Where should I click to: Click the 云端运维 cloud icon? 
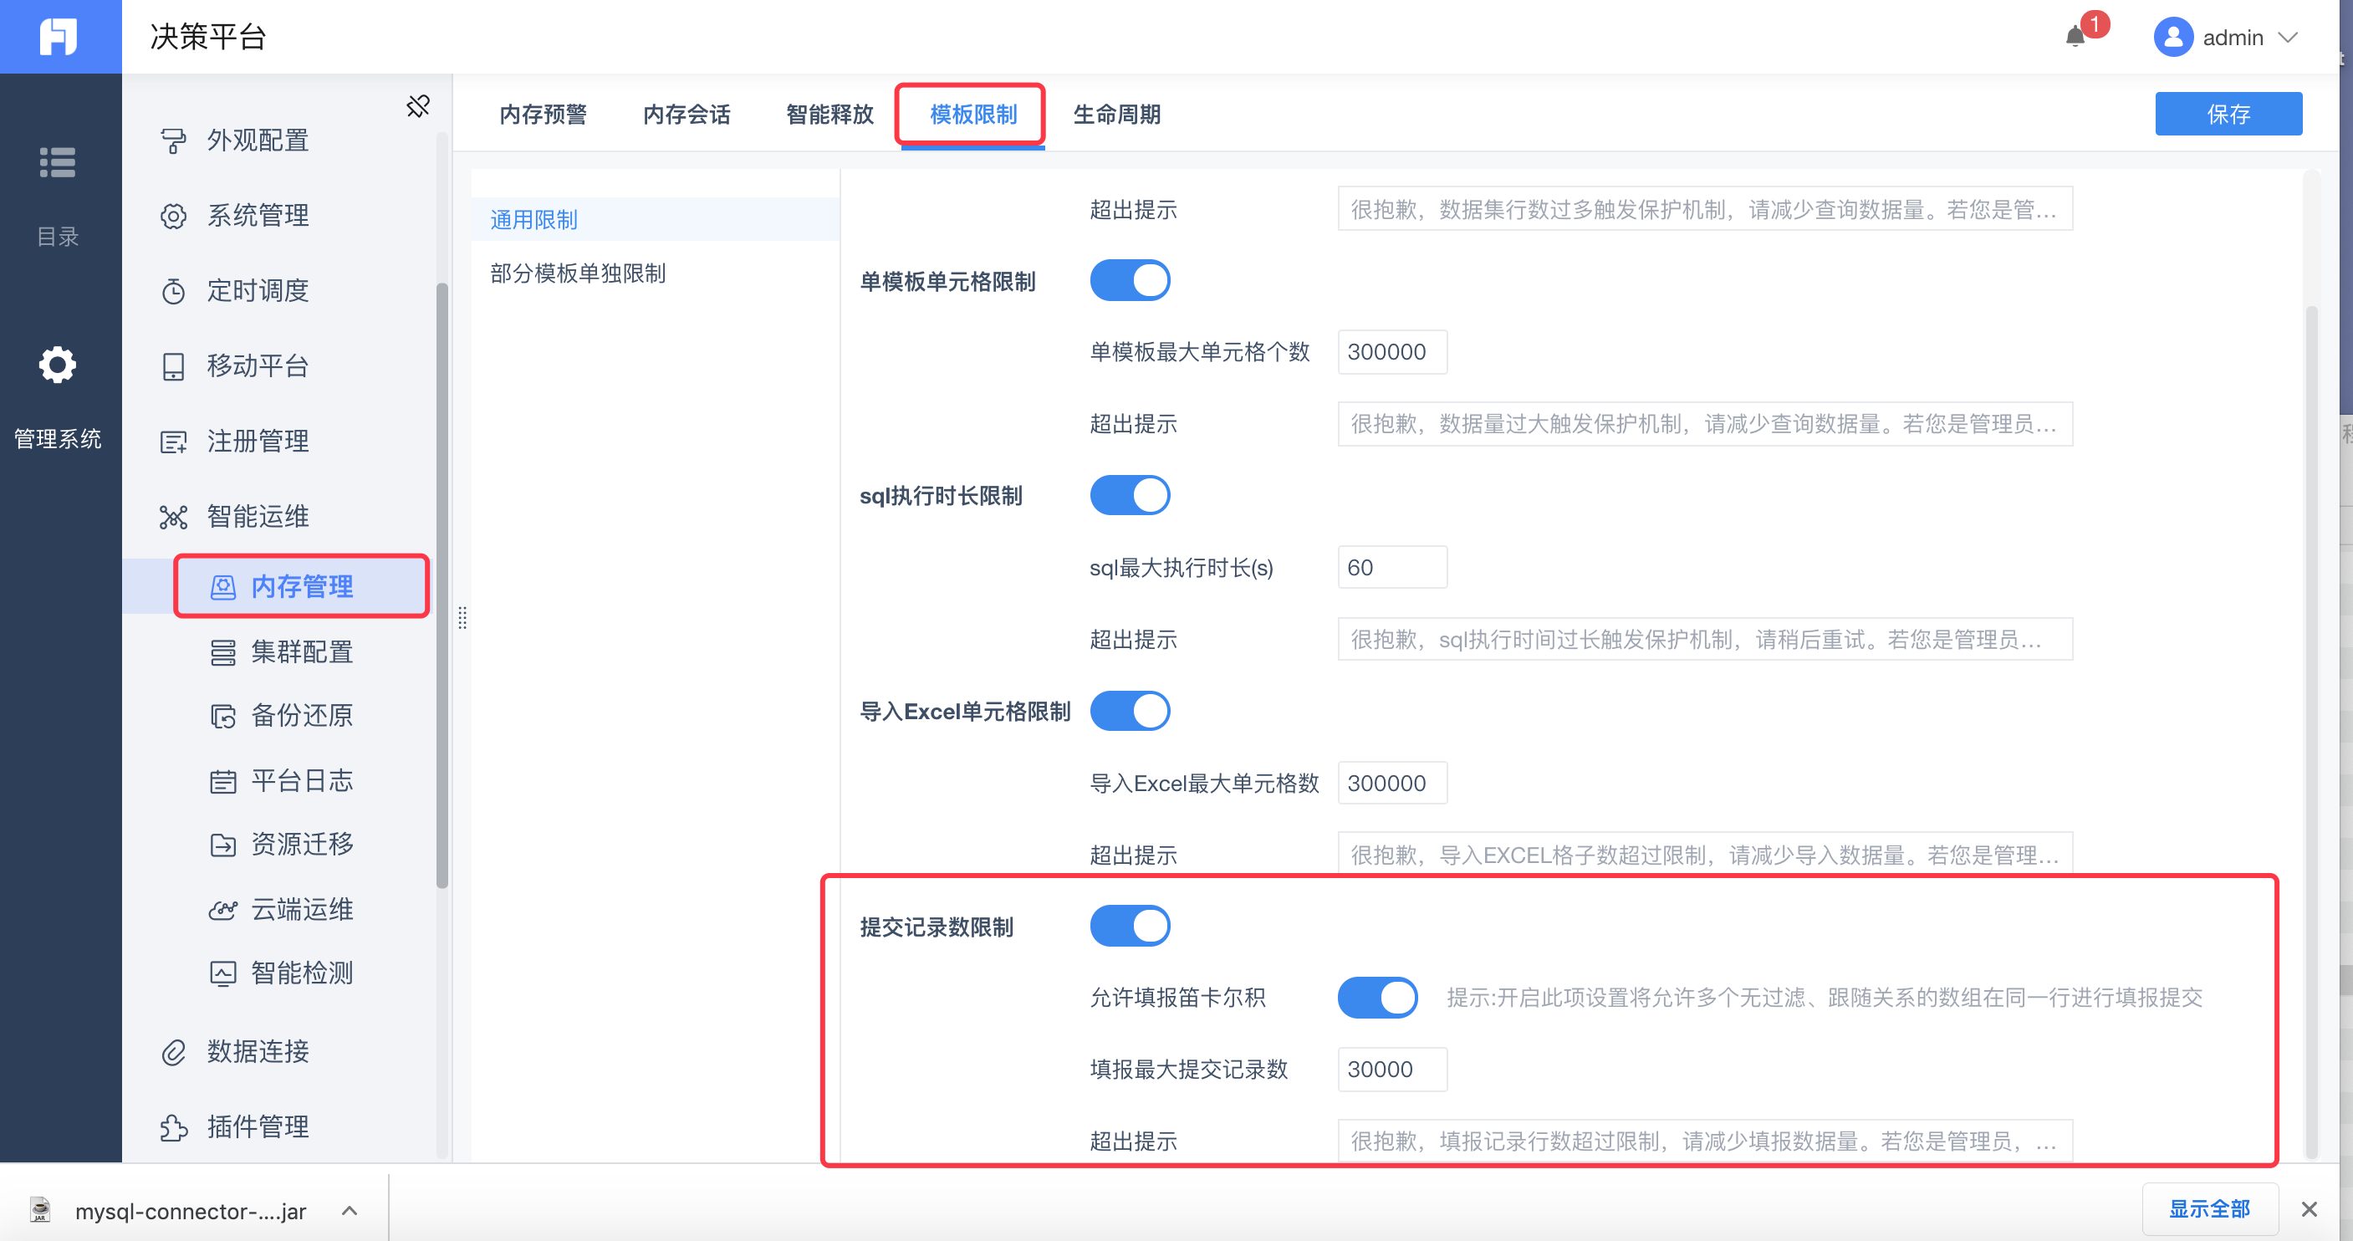[223, 909]
